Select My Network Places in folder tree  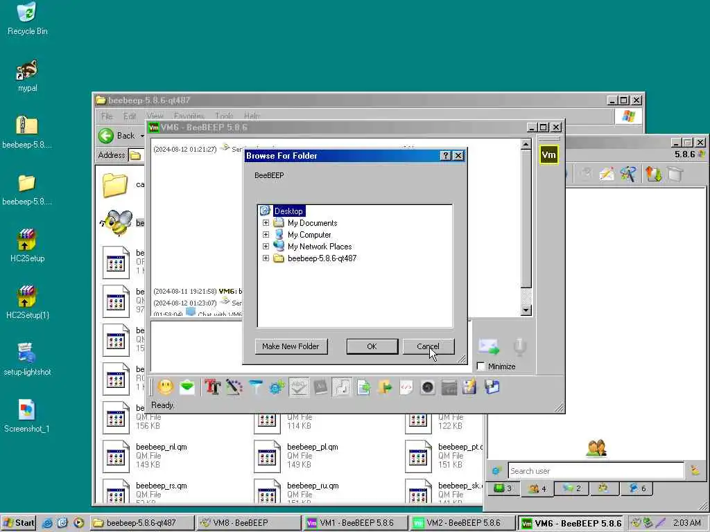point(320,247)
